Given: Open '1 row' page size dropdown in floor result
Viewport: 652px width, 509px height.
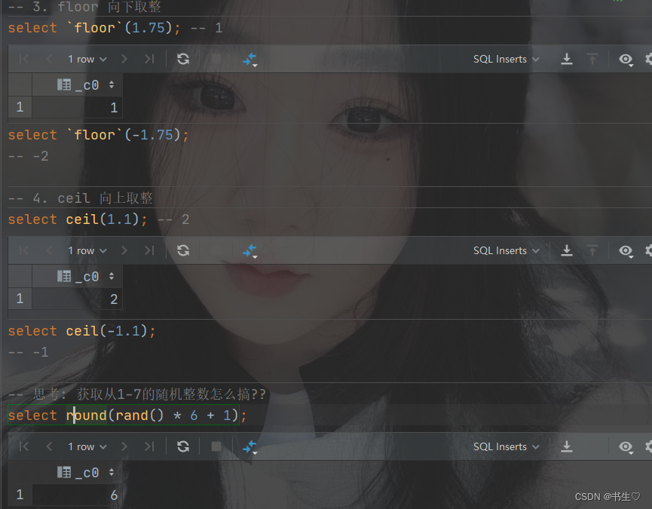Looking at the screenshot, I should click(87, 59).
